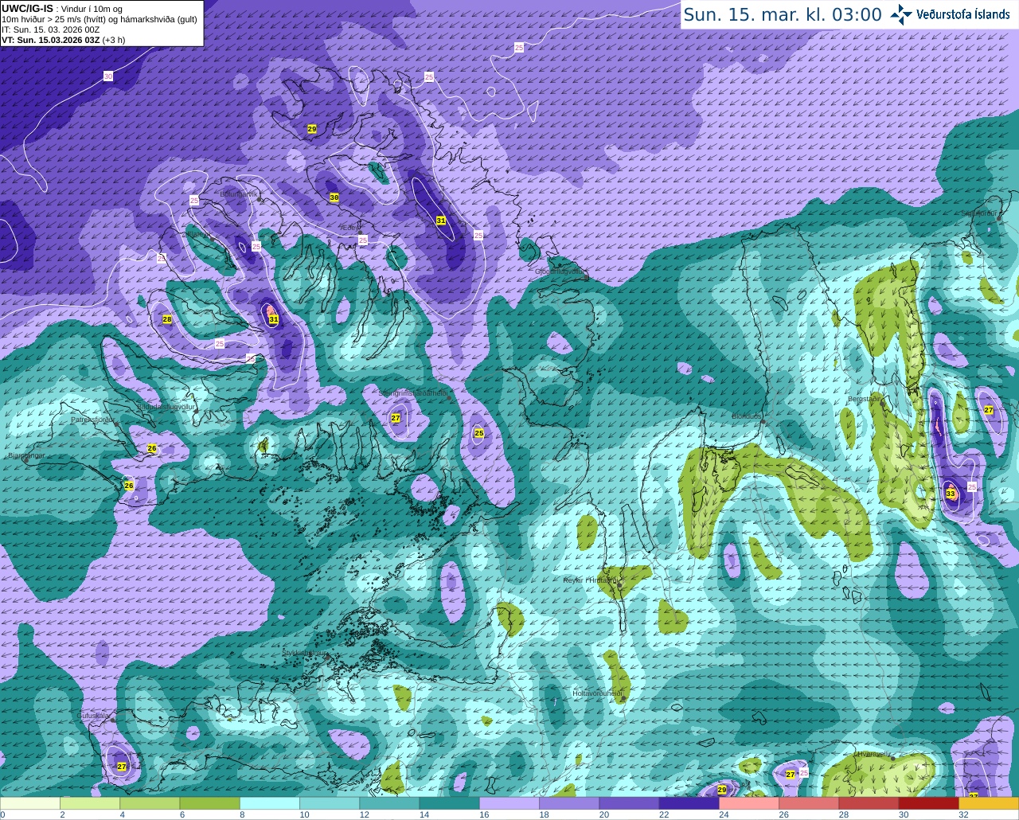
Task: Click the Veðurstofa Íslands logo wordmark
Action: point(962,14)
